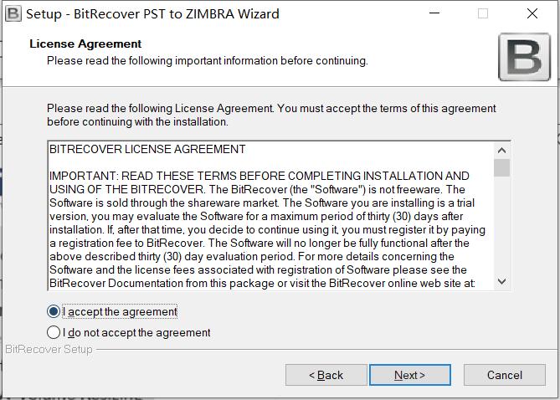The width and height of the screenshot is (560, 400).
Task: Click the empty scrollbar track below the thumb
Action: 501,225
